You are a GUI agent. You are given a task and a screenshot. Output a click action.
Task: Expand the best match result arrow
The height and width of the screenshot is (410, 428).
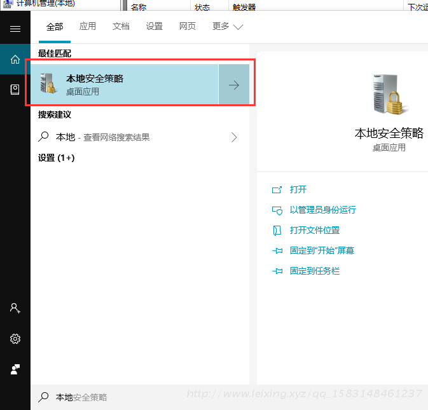pyautogui.click(x=234, y=85)
